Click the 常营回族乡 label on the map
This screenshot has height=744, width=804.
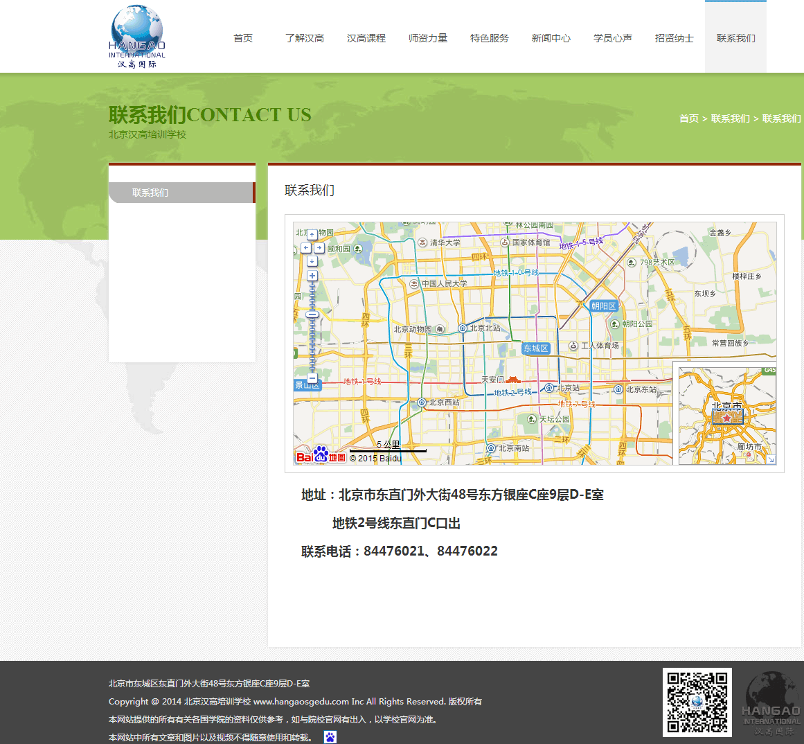coord(730,343)
